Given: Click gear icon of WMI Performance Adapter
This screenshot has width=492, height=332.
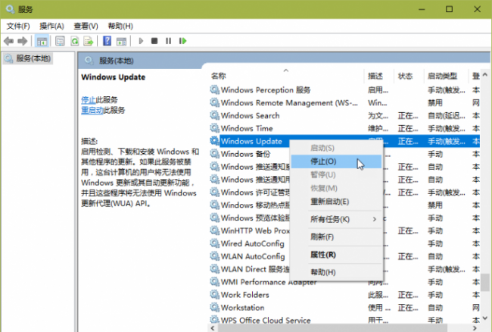Looking at the screenshot, I should point(215,282).
